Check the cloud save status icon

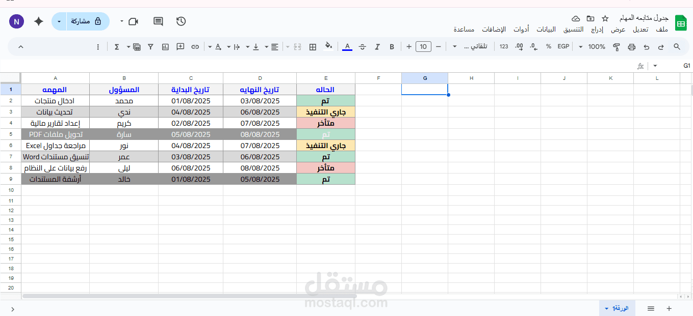pyautogui.click(x=576, y=18)
